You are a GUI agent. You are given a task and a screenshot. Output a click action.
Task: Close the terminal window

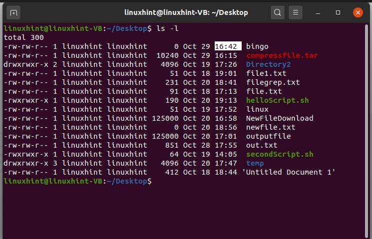(358, 12)
